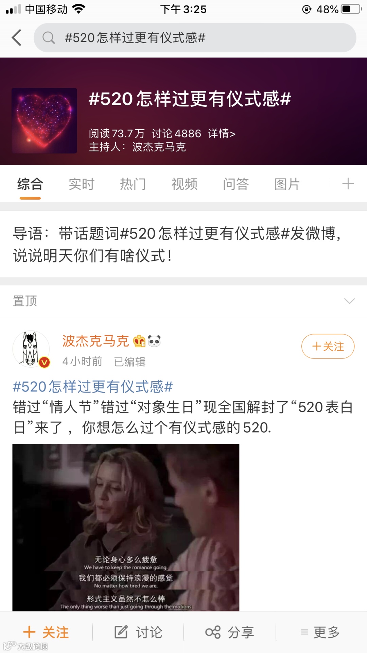The height and width of the screenshot is (653, 367).
Task: Tap the 分享 share icon
Action: pyautogui.click(x=213, y=632)
